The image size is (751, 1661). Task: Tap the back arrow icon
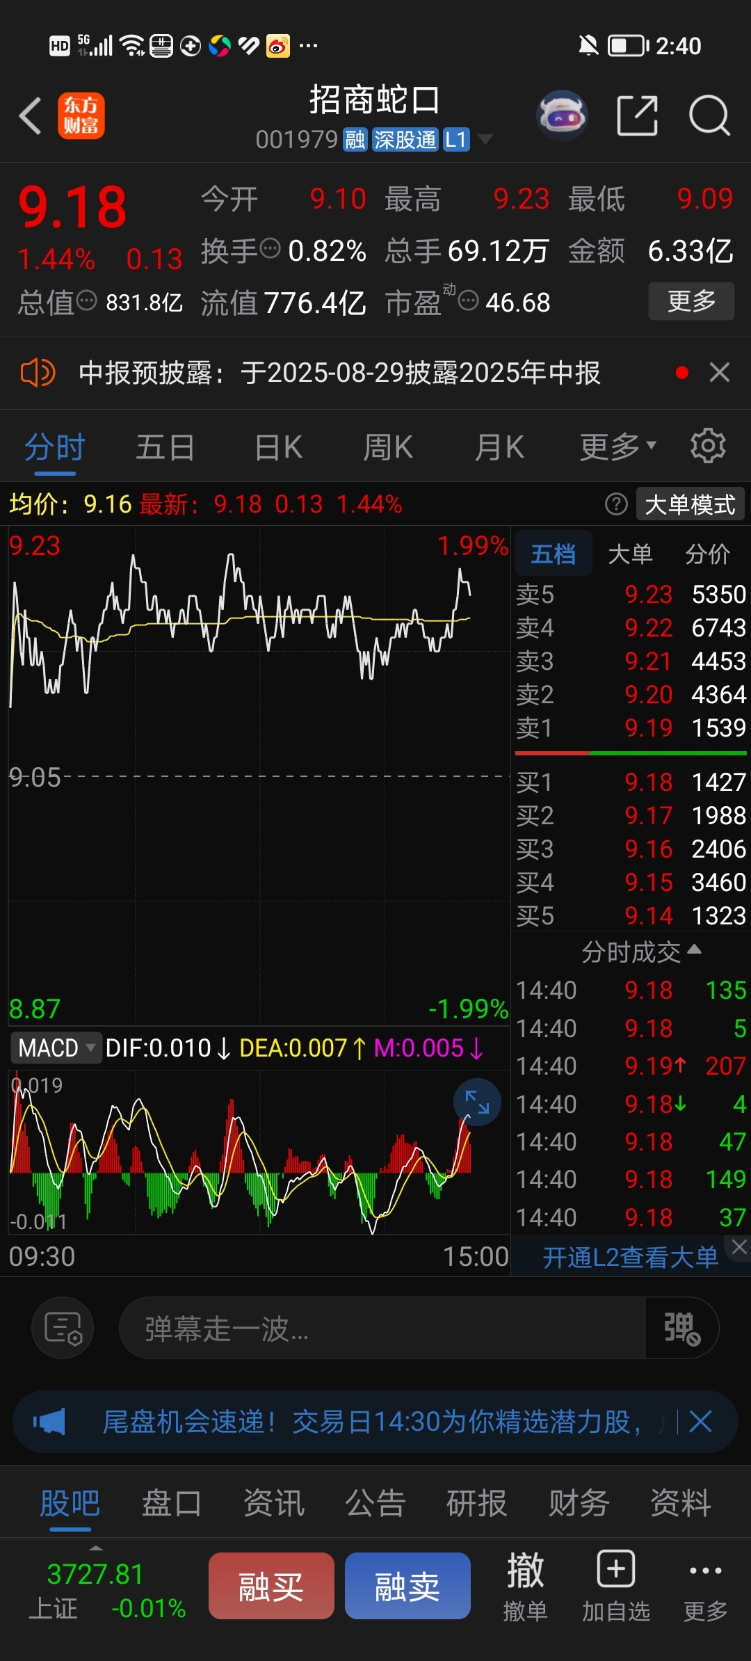point(31,115)
